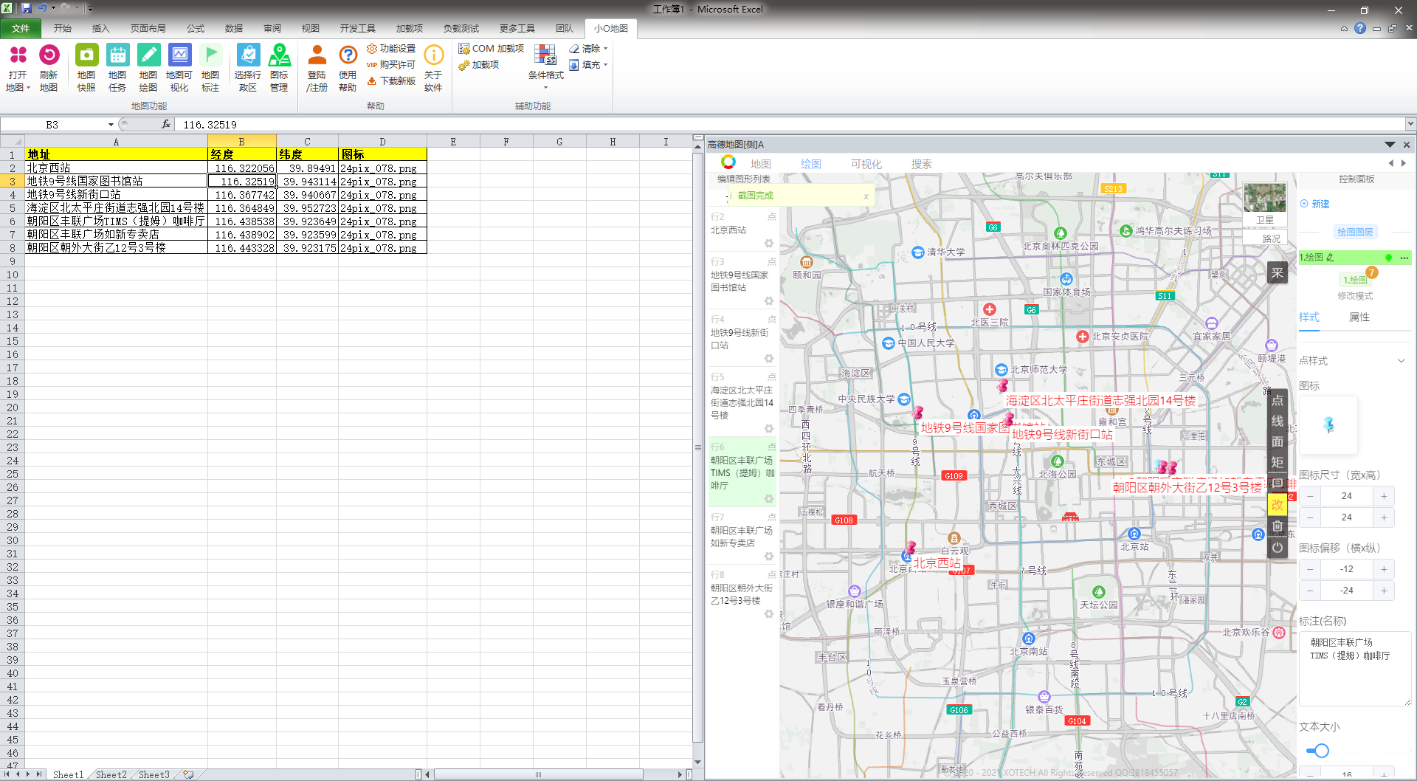The height and width of the screenshot is (781, 1417).
Task: Click the 改 modify tool on map
Action: (1278, 505)
